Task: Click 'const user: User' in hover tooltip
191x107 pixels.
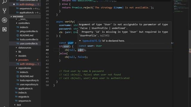Action: coord(90,46)
